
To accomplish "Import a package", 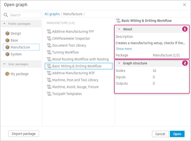I will click(x=24, y=134).
